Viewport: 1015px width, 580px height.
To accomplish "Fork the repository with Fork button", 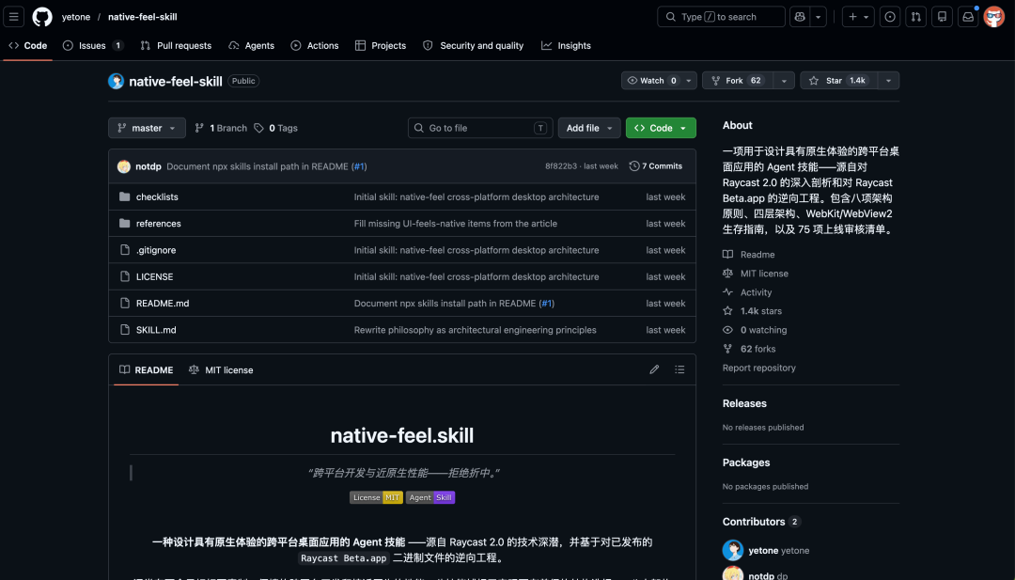I will [x=739, y=80].
